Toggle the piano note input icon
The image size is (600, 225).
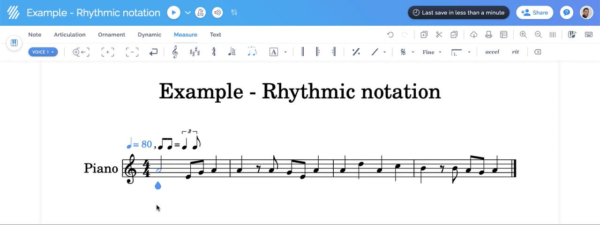coord(572,35)
